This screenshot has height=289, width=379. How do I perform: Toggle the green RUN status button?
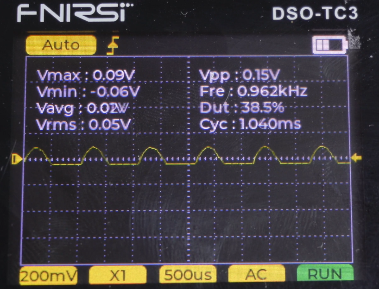coord(325,274)
